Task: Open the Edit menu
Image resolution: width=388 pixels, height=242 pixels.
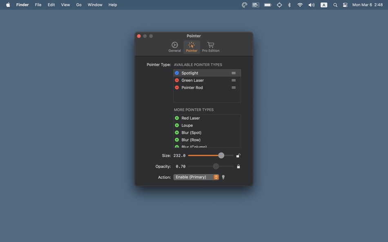Action: point(51,5)
